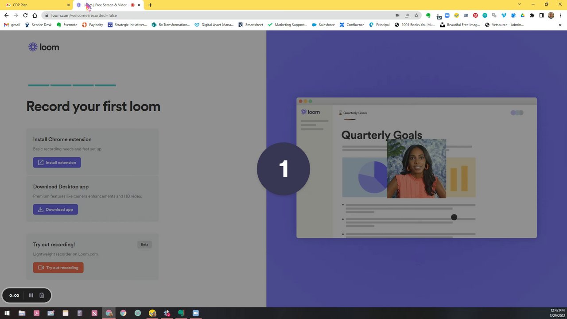This screenshot has height=319, width=567.
Task: View site information via the lock icon
Action: click(x=46, y=16)
